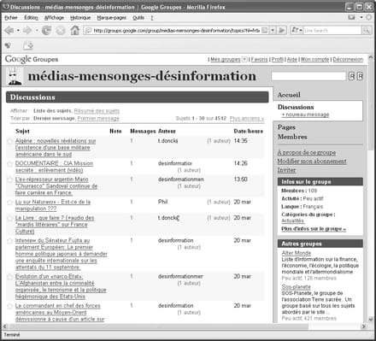Star the Algérie nouvelles révélations topic
Screen dimensions: 376x341
10,141
